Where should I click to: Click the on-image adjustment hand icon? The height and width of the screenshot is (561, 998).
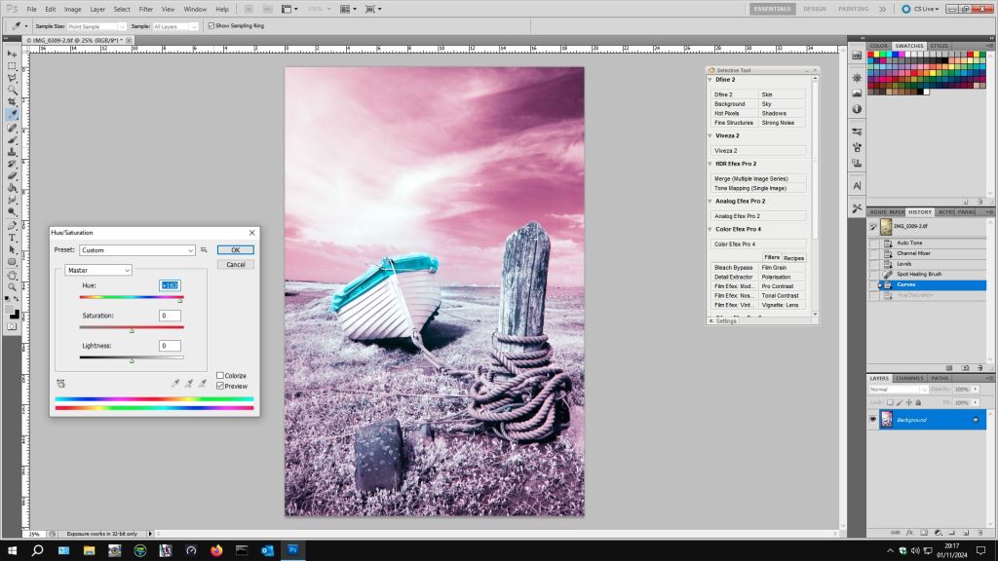click(x=60, y=384)
